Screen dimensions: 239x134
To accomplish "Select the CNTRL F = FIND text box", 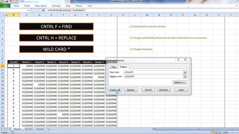I will pos(56,26).
